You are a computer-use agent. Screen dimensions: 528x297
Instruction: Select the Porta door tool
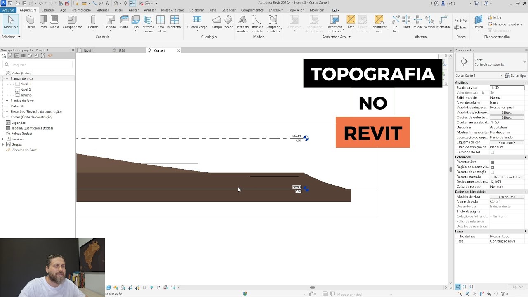click(43, 22)
